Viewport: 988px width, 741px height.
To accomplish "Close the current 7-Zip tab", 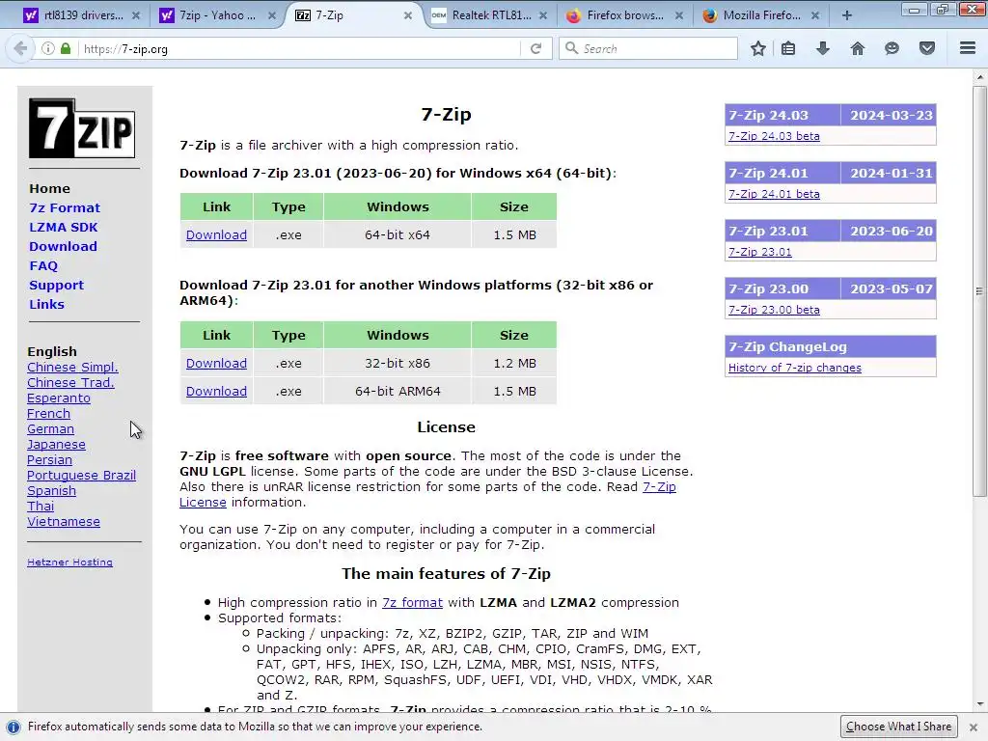I will click(x=408, y=15).
